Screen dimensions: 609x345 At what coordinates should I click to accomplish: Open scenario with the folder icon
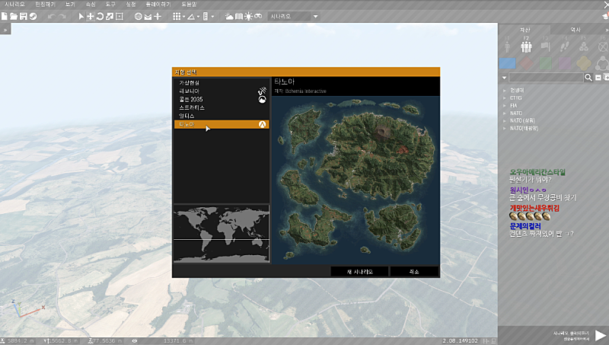tap(14, 16)
